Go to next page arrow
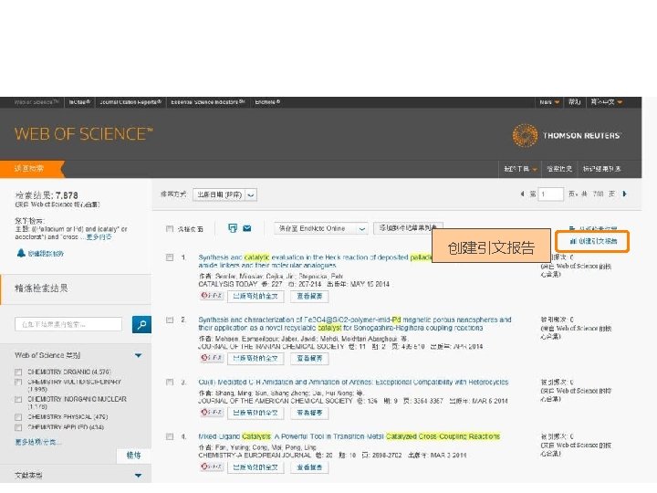This screenshot has width=657, height=493. click(625, 194)
